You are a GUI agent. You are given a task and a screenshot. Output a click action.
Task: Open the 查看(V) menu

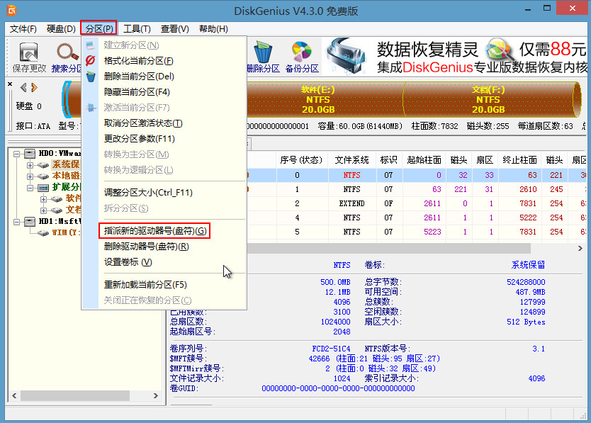point(174,29)
